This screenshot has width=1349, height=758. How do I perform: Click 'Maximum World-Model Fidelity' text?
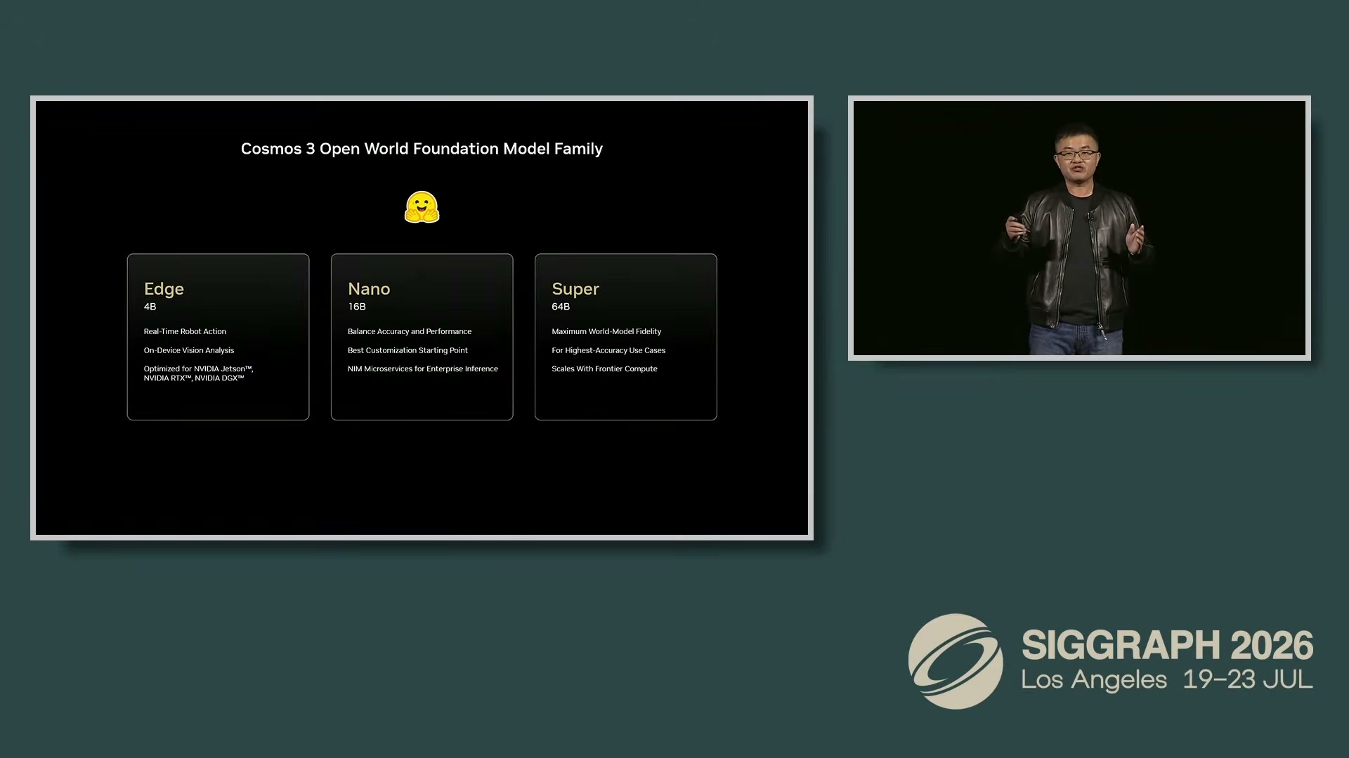click(606, 331)
